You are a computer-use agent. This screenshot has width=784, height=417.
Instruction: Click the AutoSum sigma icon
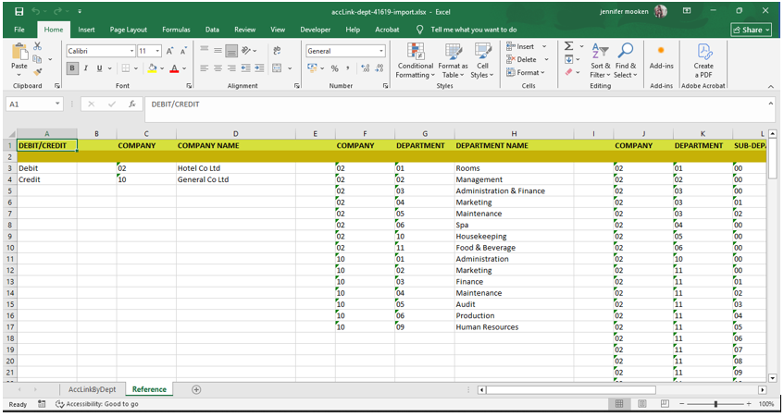pos(568,46)
